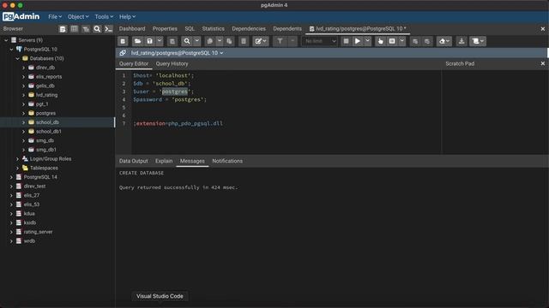Open the Execute options dropdown arrow
The width and height of the screenshot is (549, 308).
click(367, 41)
